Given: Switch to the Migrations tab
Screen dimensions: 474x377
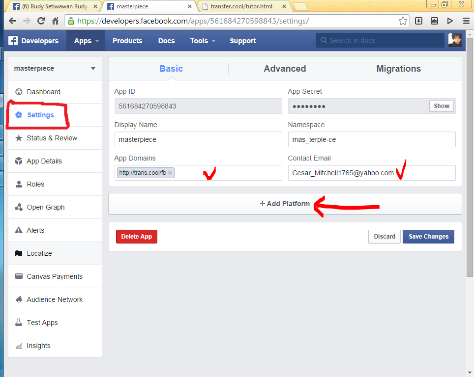Looking at the screenshot, I should (x=398, y=69).
